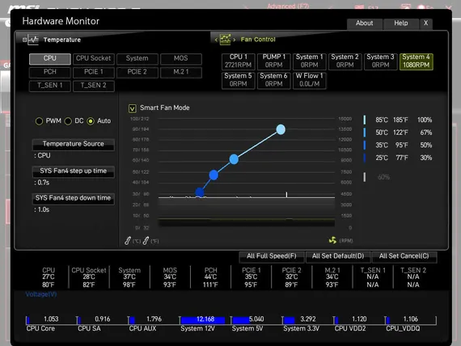
Task: Click the Celsius thermometer icon
Action: pyautogui.click(x=127, y=241)
